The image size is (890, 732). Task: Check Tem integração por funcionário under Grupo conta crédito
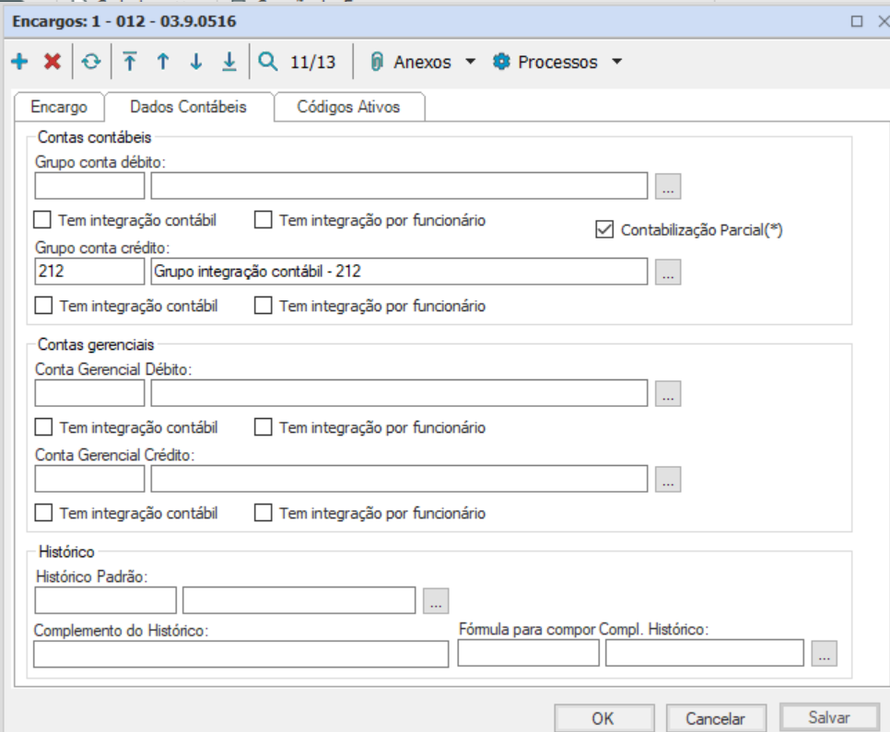pos(263,306)
